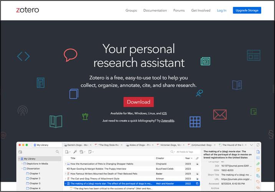Open the list-all-tabs chevron dropdown
Screen dimensions: 275x192
click(252, 145)
